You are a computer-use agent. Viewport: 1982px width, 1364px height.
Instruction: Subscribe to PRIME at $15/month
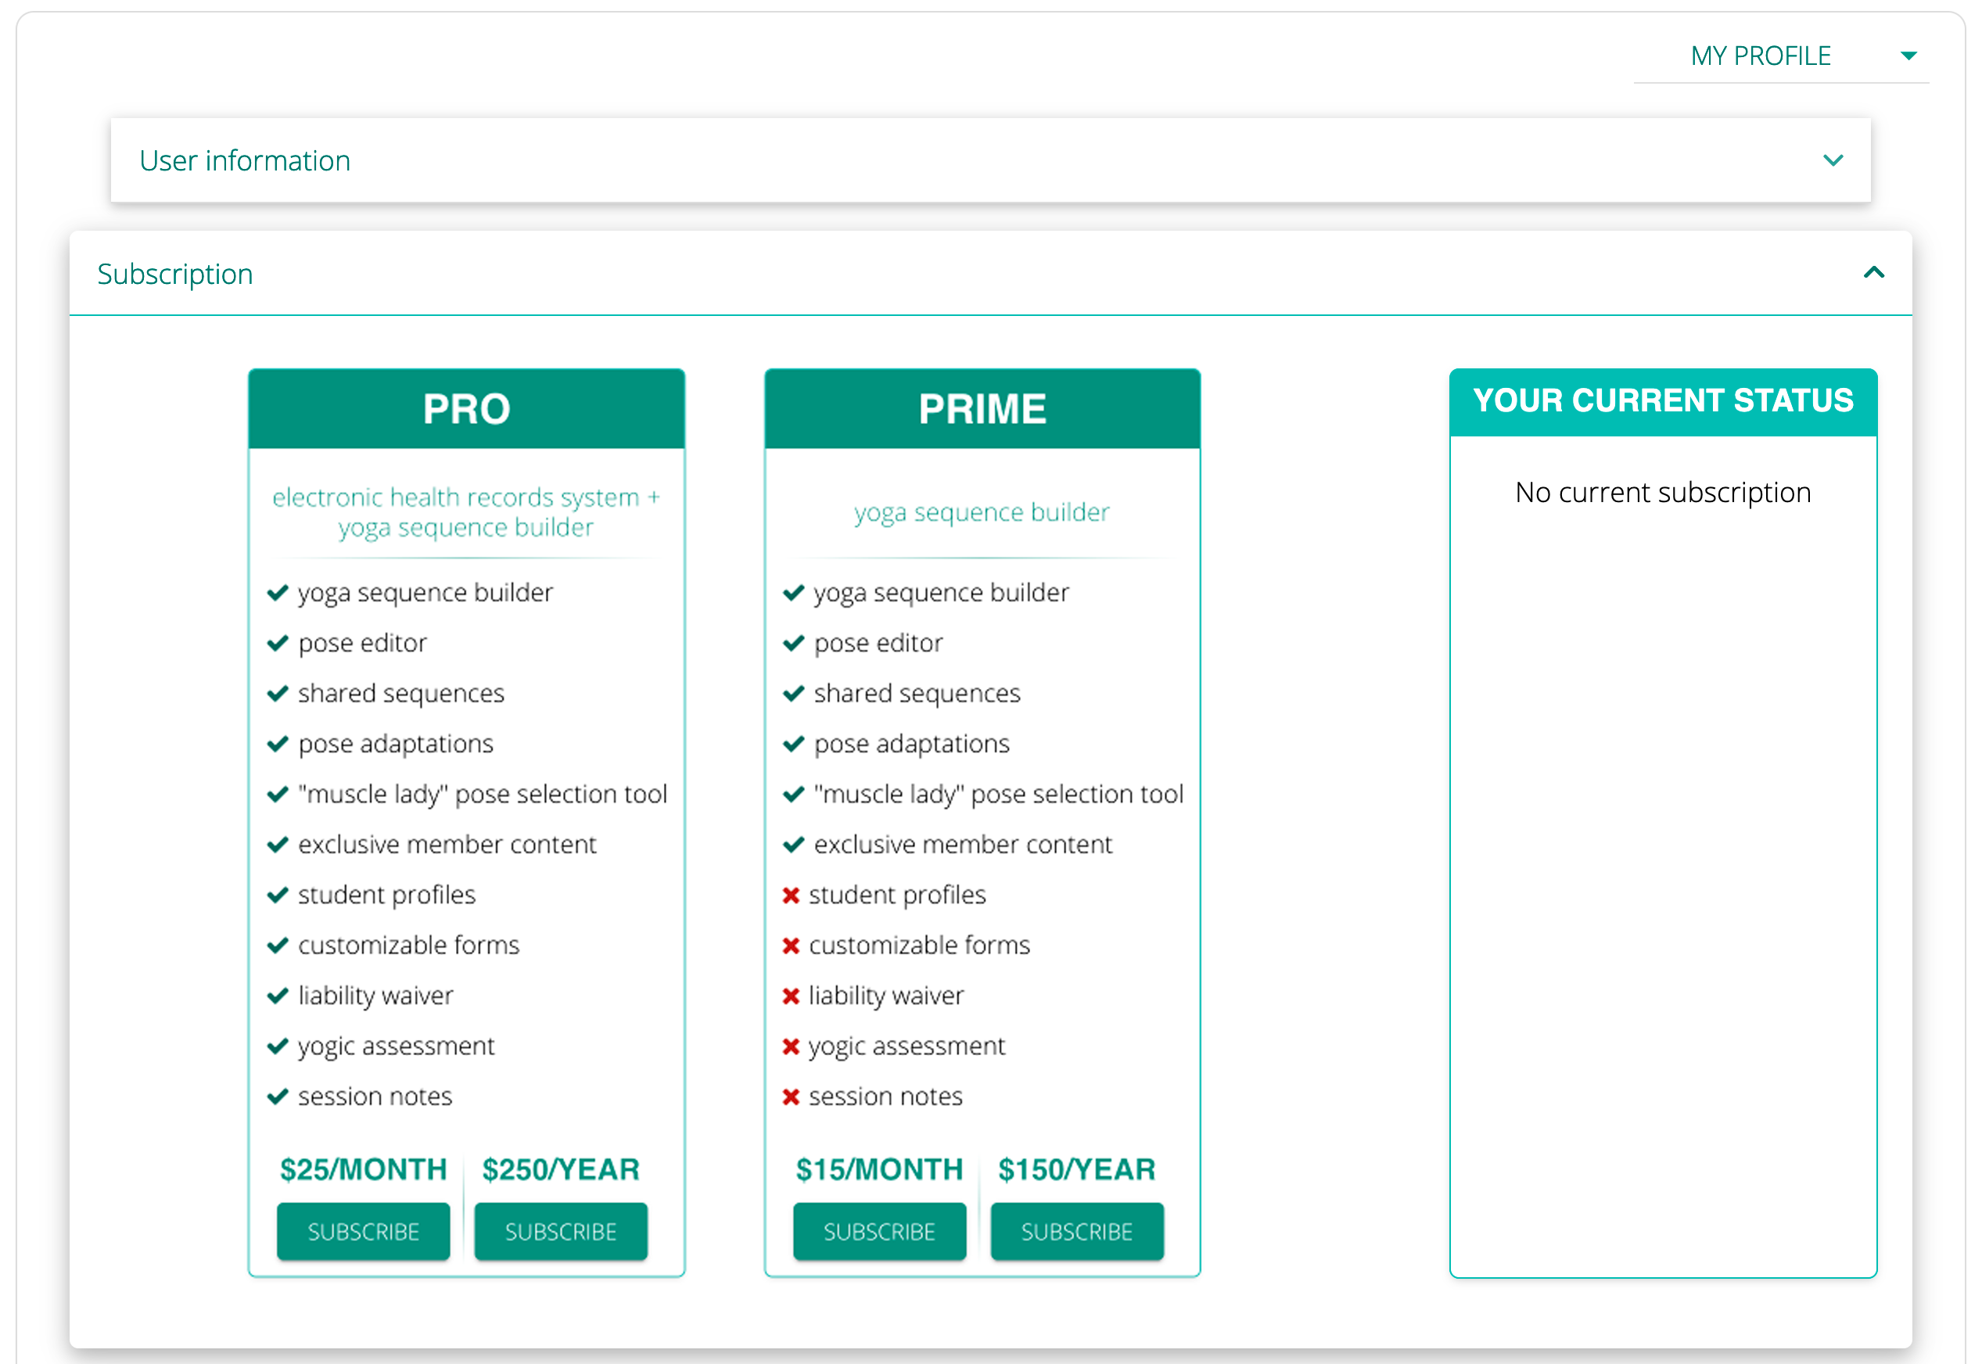click(x=878, y=1232)
